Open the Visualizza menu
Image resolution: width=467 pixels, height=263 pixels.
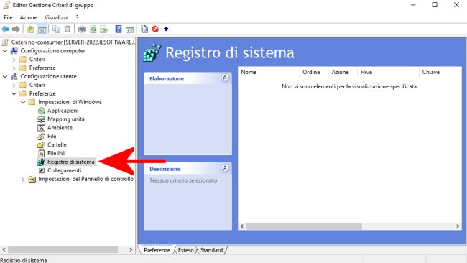pos(56,17)
